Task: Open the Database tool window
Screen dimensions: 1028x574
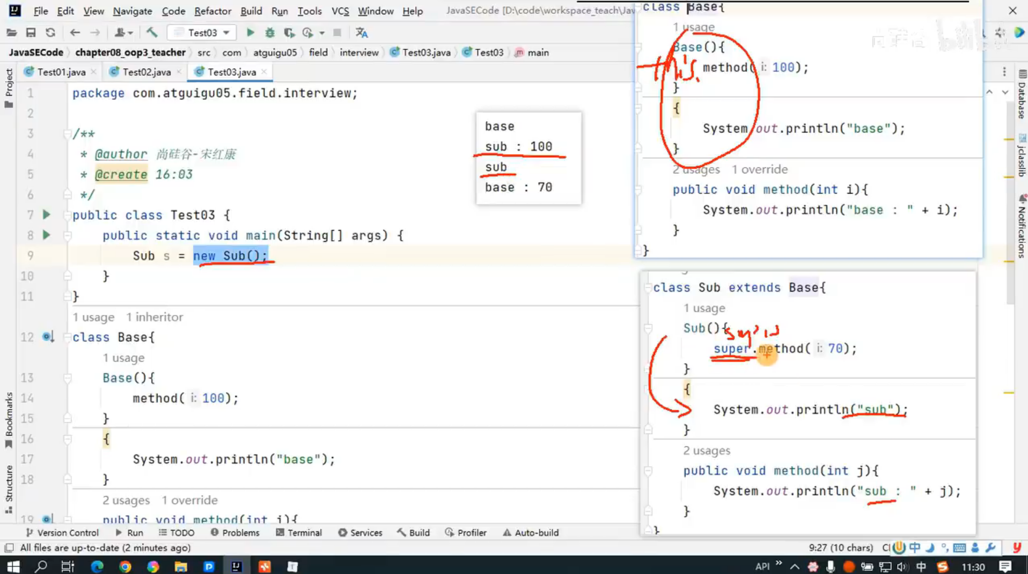Action: click(x=1022, y=94)
